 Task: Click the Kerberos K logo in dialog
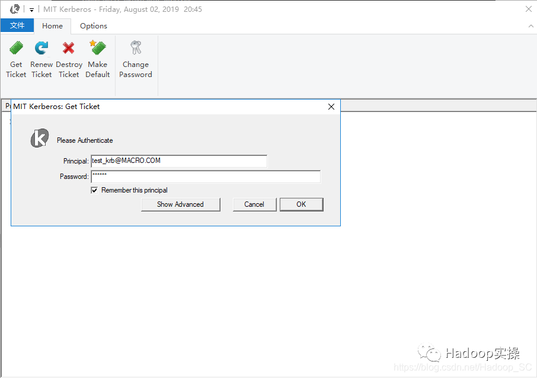40,138
